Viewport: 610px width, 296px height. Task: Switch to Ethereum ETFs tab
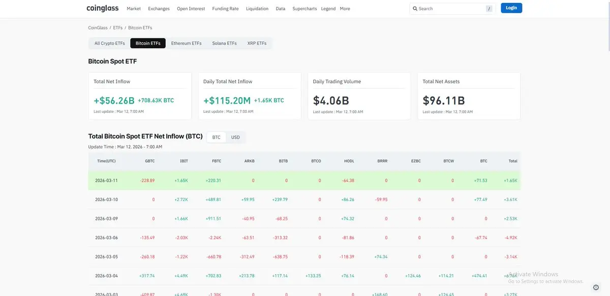tap(187, 43)
